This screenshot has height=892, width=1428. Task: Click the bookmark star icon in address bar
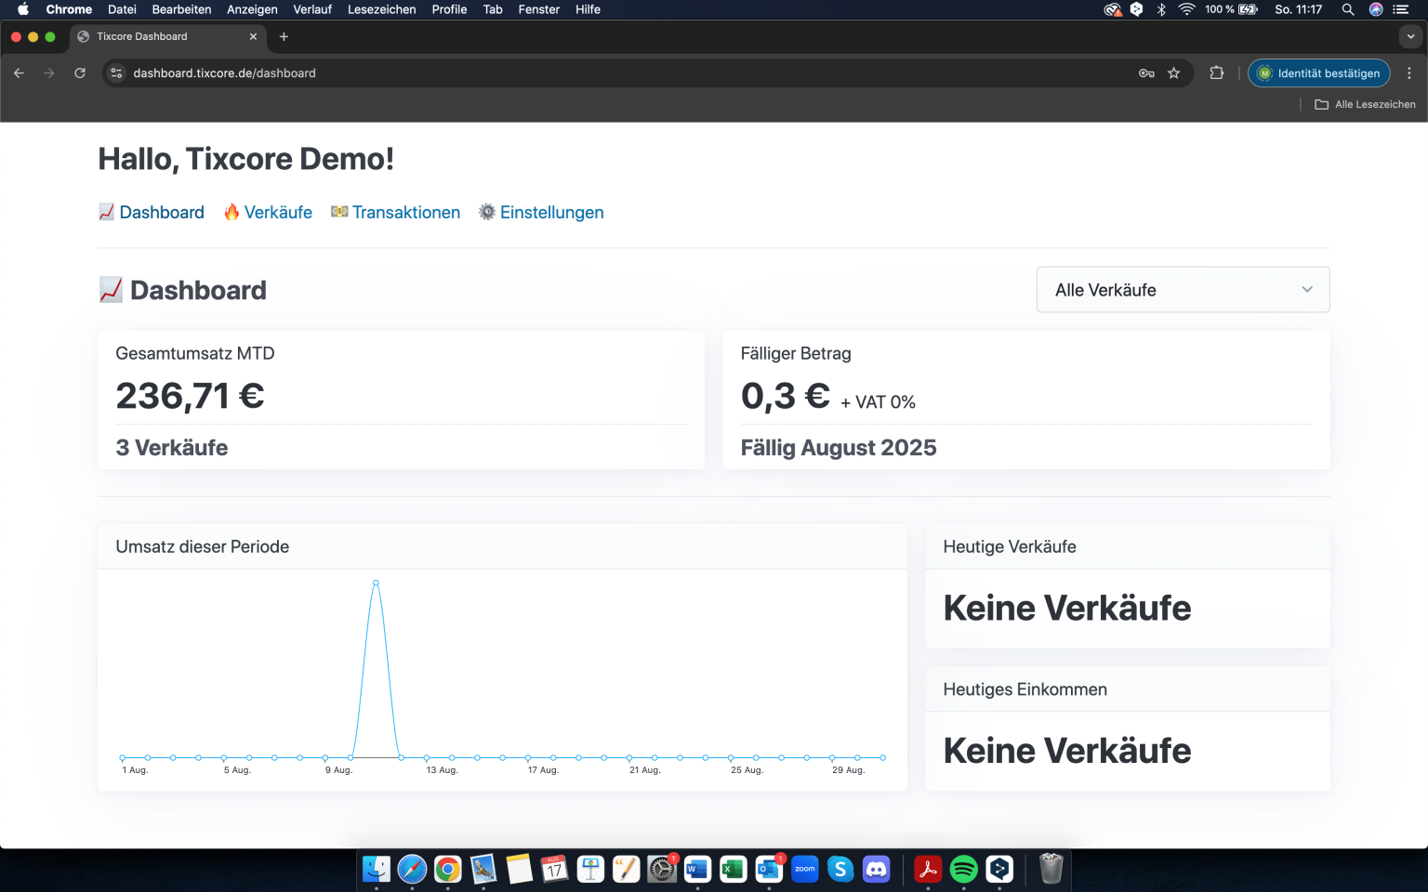(x=1174, y=73)
